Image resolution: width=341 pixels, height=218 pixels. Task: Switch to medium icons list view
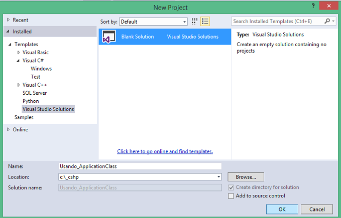click(205, 21)
